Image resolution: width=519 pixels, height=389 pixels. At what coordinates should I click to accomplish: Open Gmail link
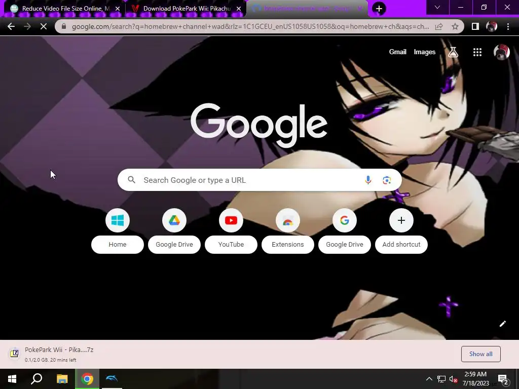pyautogui.click(x=397, y=52)
